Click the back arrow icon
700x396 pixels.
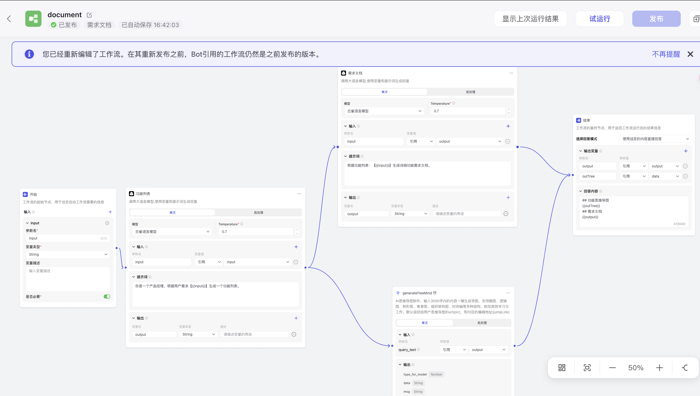pyautogui.click(x=9, y=19)
